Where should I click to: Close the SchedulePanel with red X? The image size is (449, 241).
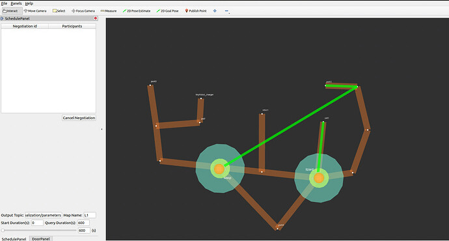(x=96, y=18)
